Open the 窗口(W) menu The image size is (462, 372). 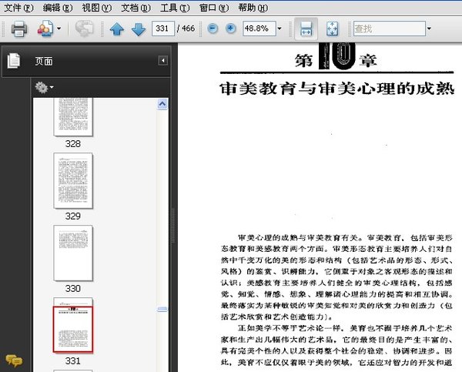coord(214,8)
